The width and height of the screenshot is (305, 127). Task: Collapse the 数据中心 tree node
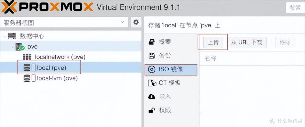pyautogui.click(x=5, y=36)
